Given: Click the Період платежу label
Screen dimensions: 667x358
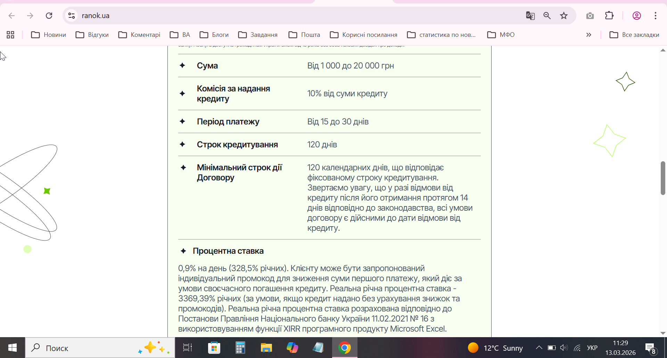Looking at the screenshot, I should (228, 122).
